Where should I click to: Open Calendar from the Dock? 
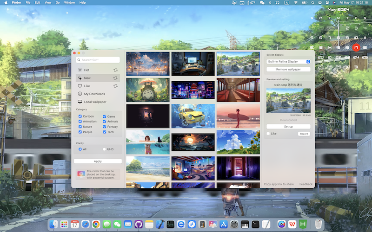pos(75,224)
